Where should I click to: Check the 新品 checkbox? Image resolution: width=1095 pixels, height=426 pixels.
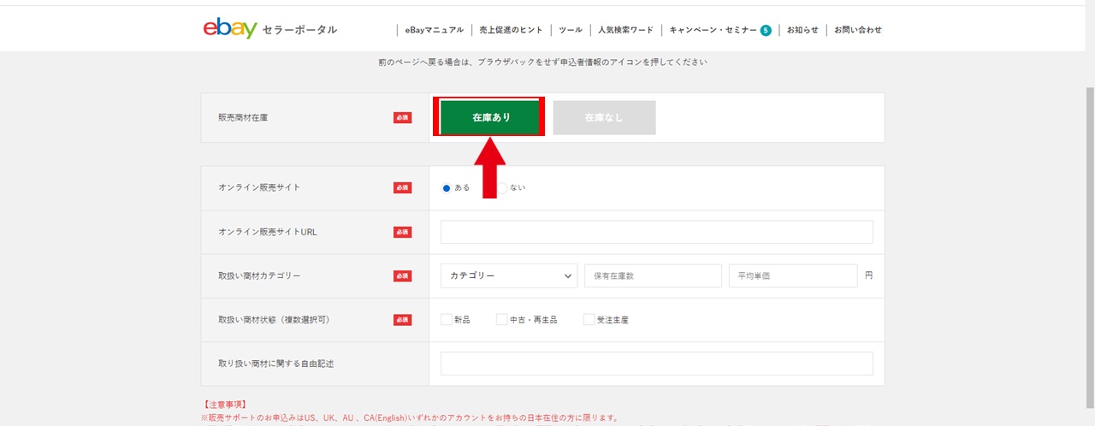[x=447, y=319]
